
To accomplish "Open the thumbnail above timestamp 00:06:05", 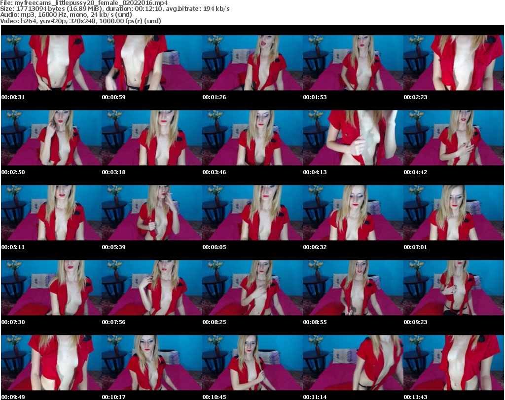I will point(252,213).
